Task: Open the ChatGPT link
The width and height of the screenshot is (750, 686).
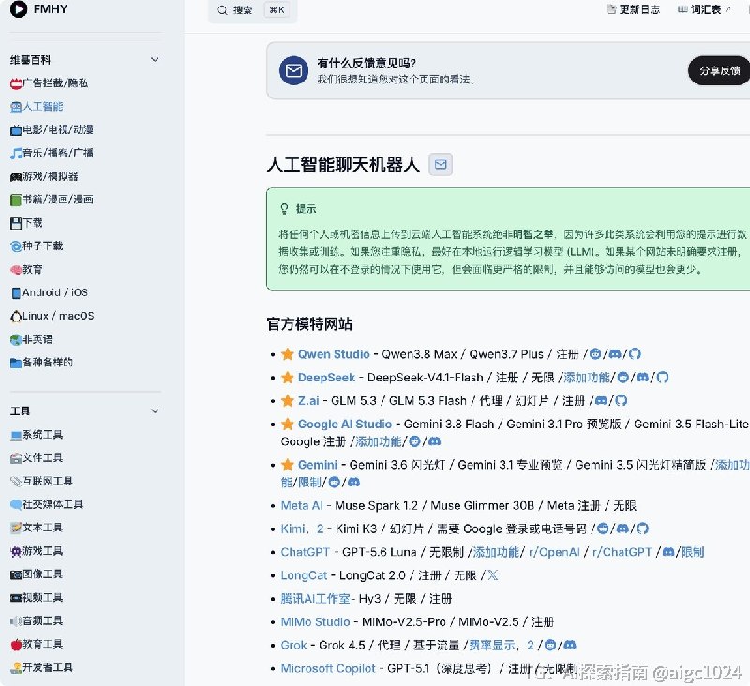Action: [x=306, y=552]
